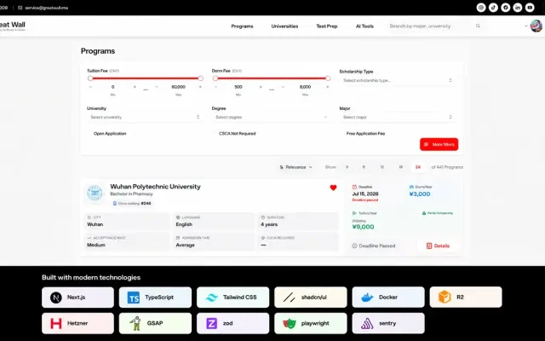Image resolution: width=545 pixels, height=341 pixels.
Task: Click the sentry technology card
Action: pos(388,323)
